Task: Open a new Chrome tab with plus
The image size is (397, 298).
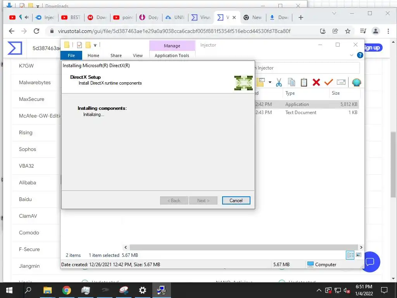Action: [300, 17]
